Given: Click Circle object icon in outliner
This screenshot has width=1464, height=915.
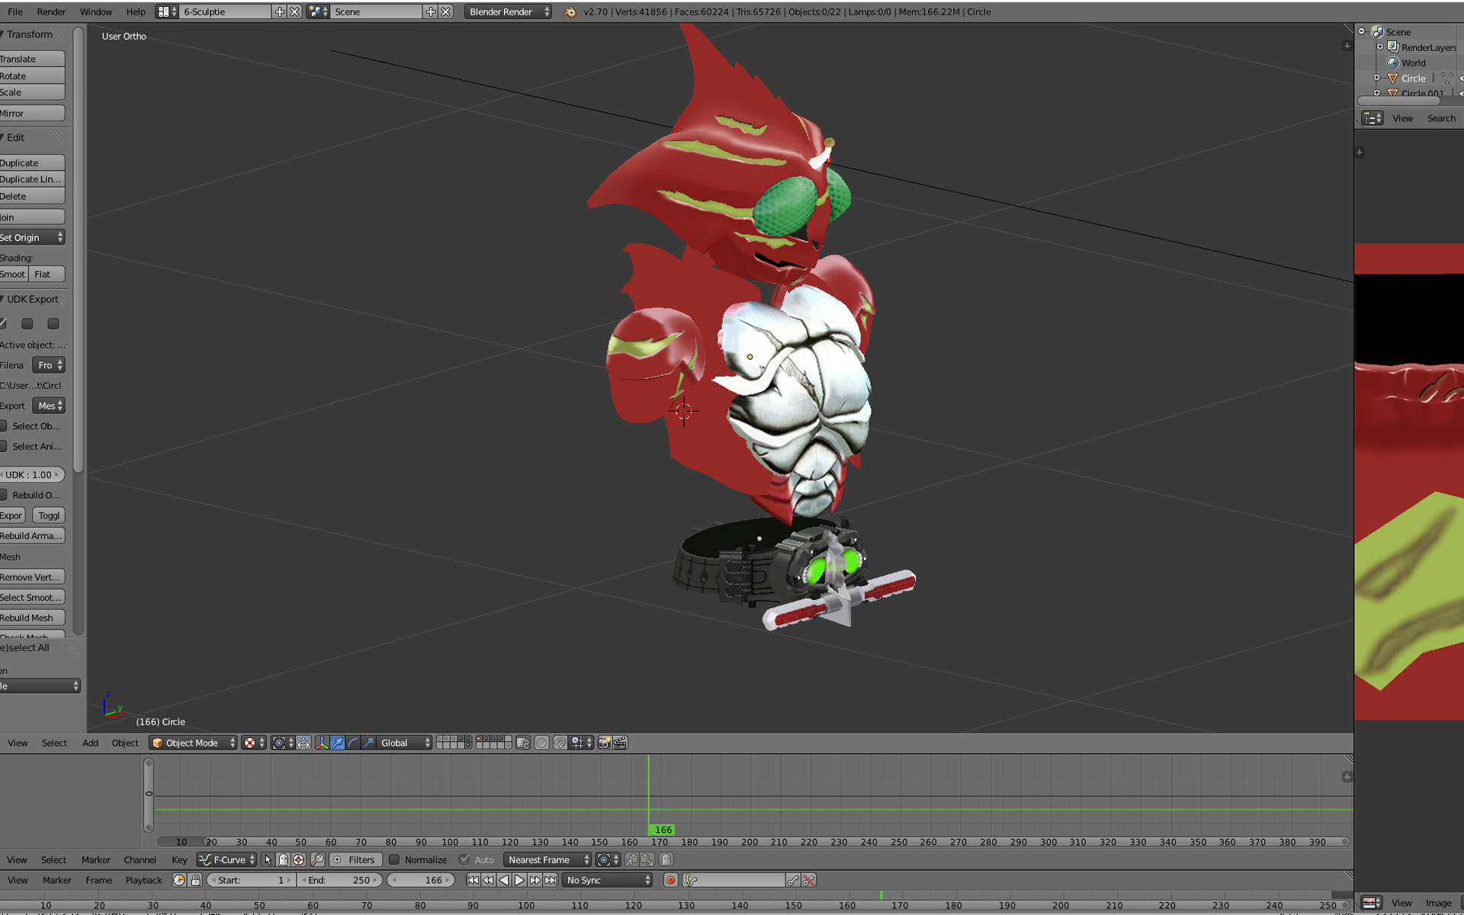Looking at the screenshot, I should click(x=1392, y=78).
